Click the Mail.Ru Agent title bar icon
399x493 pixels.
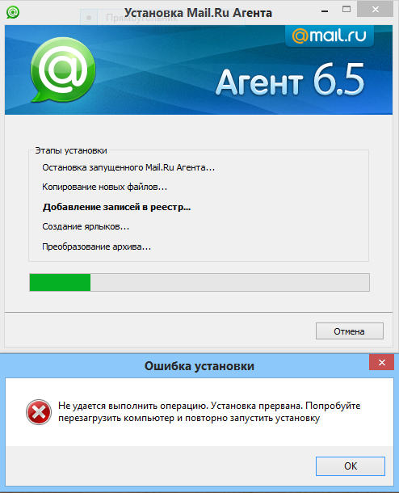[13, 12]
